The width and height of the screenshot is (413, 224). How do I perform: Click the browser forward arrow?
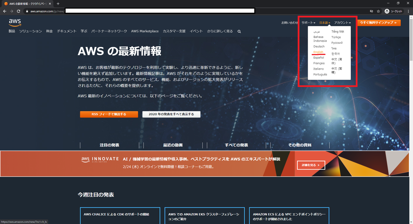[x=12, y=11]
